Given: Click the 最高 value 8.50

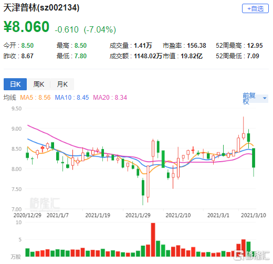Looking at the screenshot, I should click(80, 46).
